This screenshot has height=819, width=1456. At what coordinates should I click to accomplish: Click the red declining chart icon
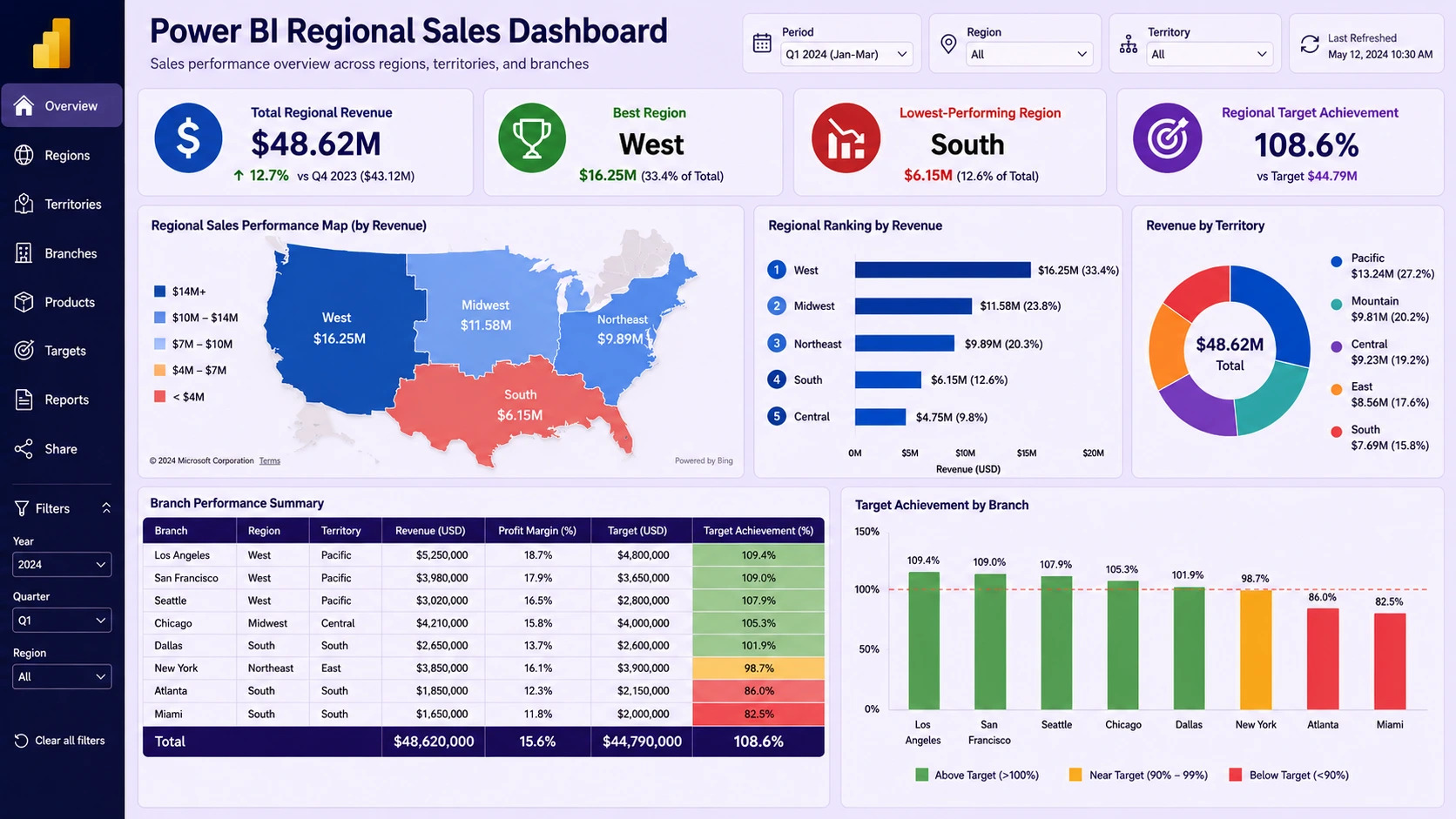tap(846, 138)
